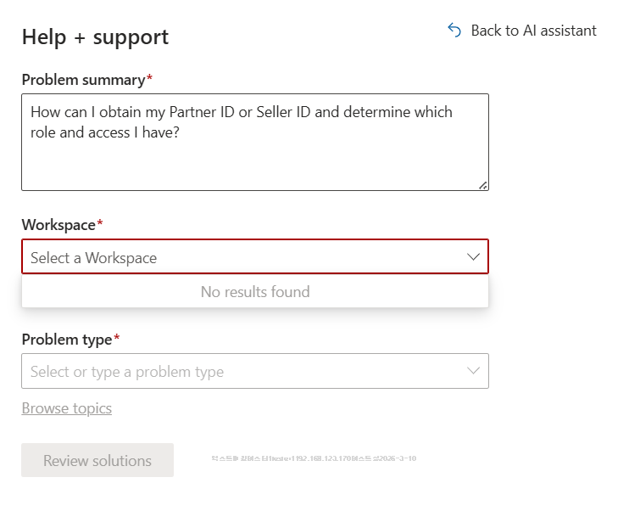The image size is (629, 528).
Task: Click the red asterisk beside Workspace
Action: [x=100, y=222]
